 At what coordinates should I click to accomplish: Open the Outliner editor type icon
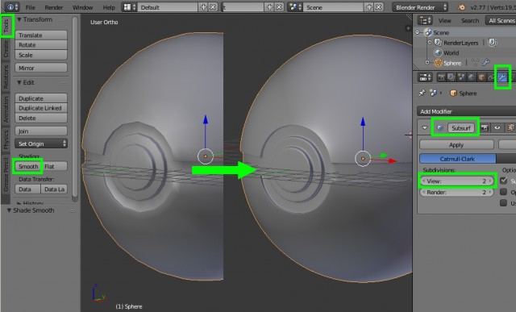(425, 20)
